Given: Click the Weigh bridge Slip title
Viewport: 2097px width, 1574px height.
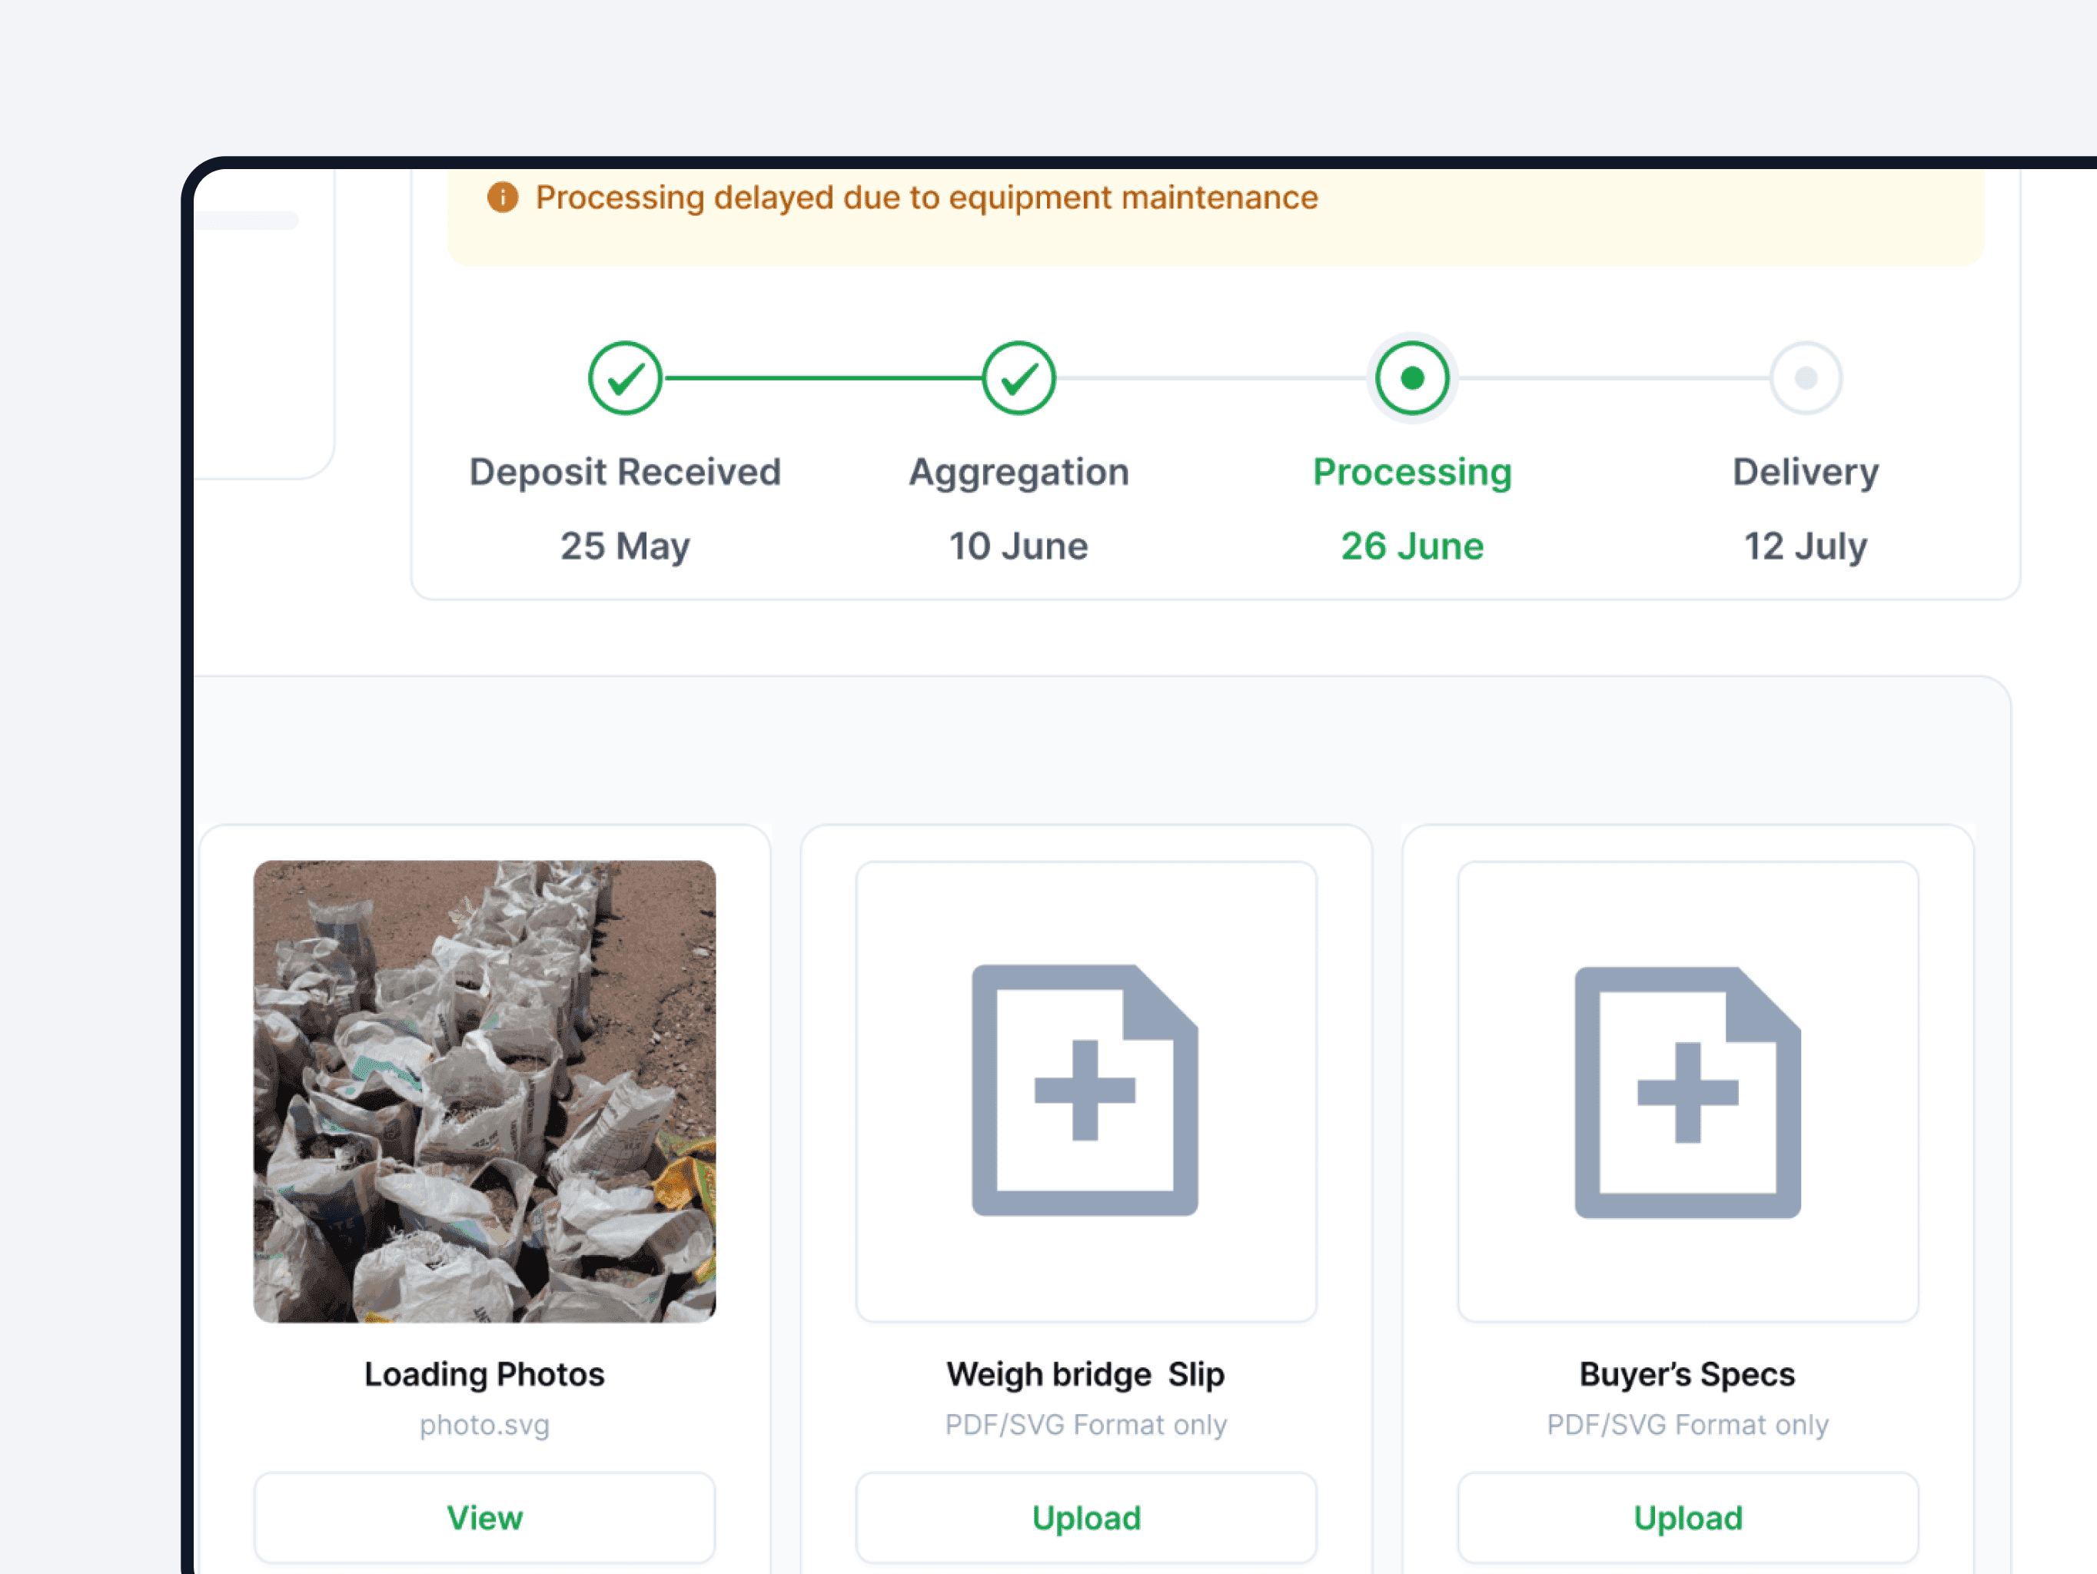Looking at the screenshot, I should (1085, 1374).
